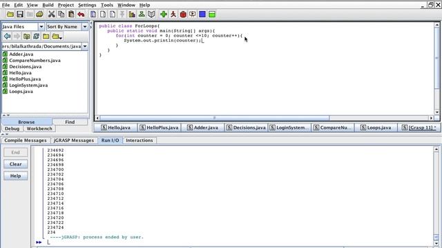Switch to the Compile Messages tab
The height and width of the screenshot is (248, 442).
tap(26, 141)
